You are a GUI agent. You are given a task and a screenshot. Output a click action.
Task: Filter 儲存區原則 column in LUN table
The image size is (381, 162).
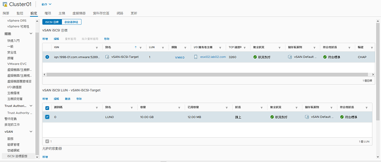[331, 108]
